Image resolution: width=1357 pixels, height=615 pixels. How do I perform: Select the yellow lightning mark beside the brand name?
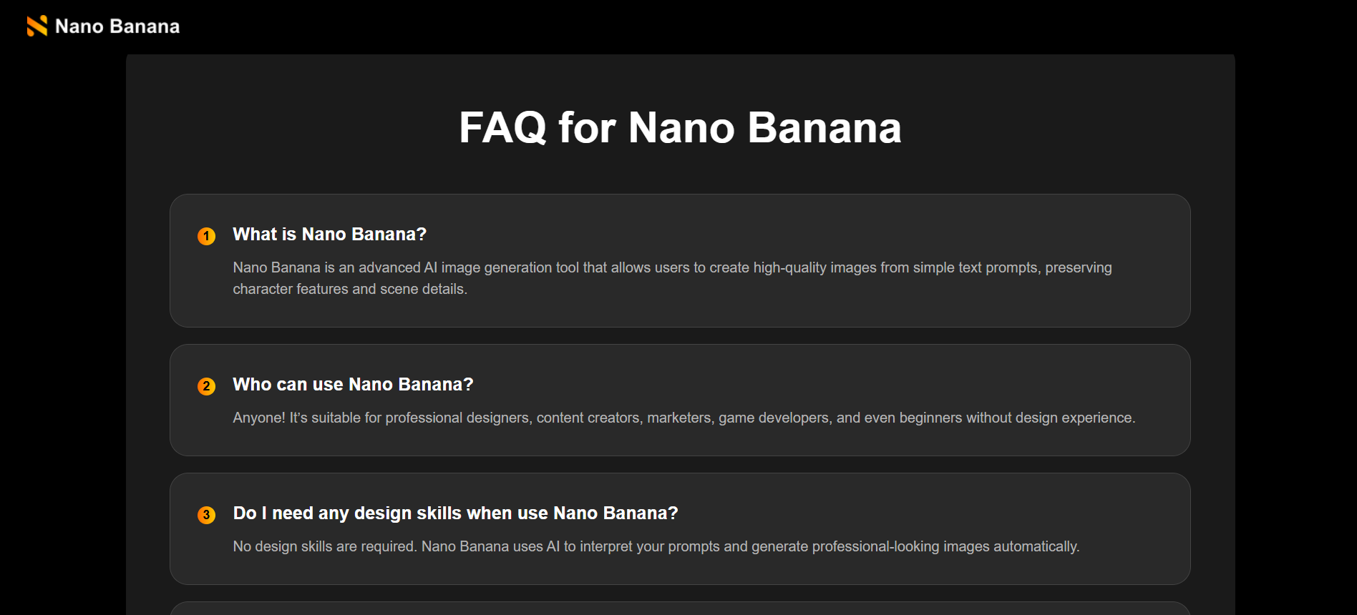37,26
